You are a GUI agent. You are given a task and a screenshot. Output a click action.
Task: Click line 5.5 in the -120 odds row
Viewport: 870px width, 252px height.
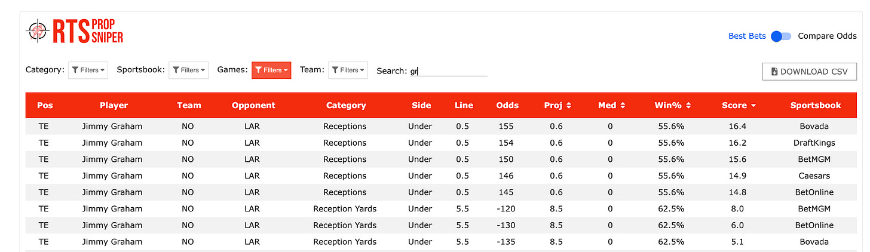point(462,209)
